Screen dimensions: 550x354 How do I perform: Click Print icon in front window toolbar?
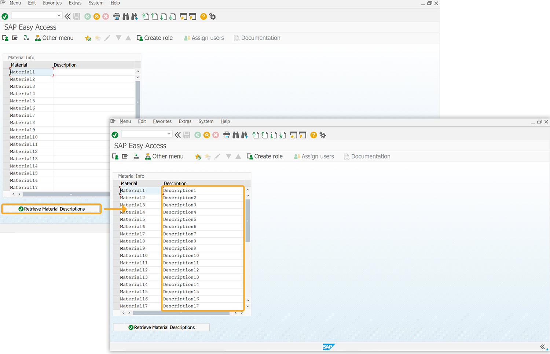click(227, 135)
